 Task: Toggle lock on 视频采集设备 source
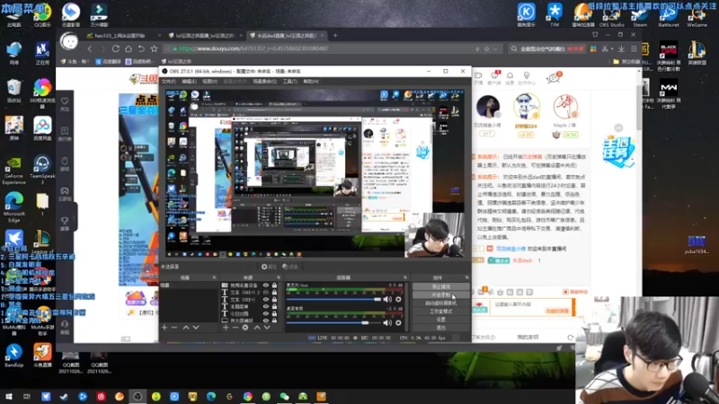pos(274,285)
